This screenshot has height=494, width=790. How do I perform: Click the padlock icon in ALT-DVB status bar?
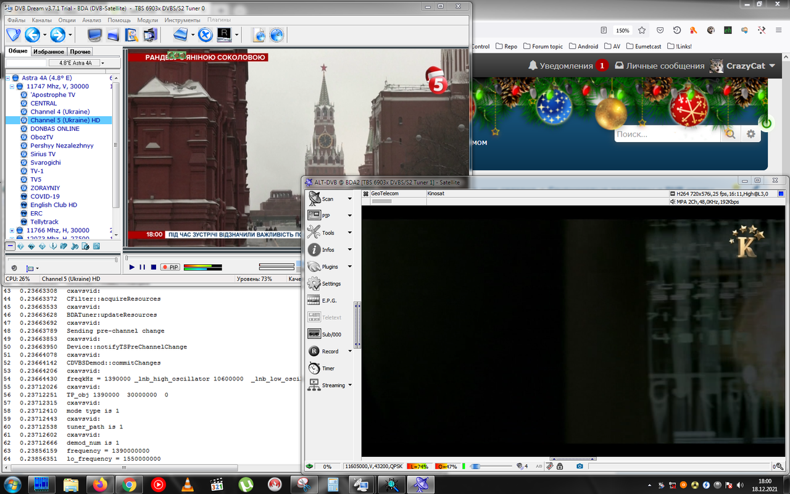560,466
